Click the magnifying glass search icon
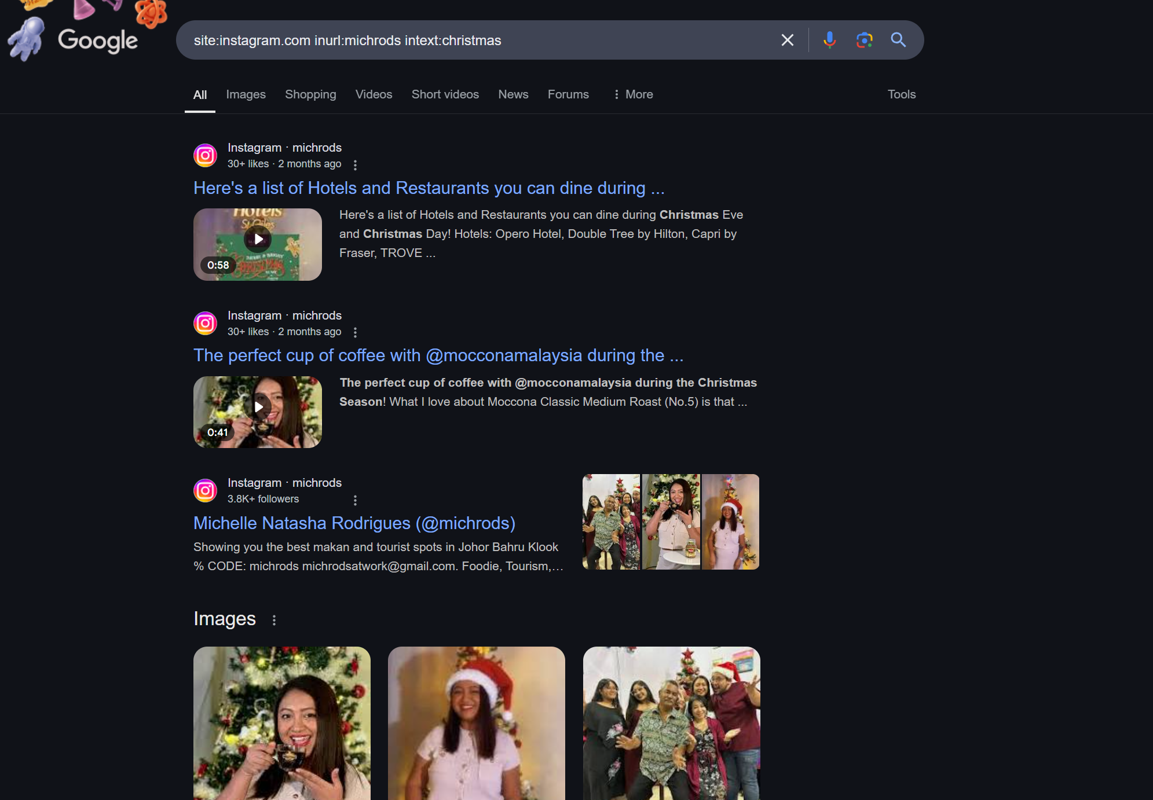 (x=898, y=40)
